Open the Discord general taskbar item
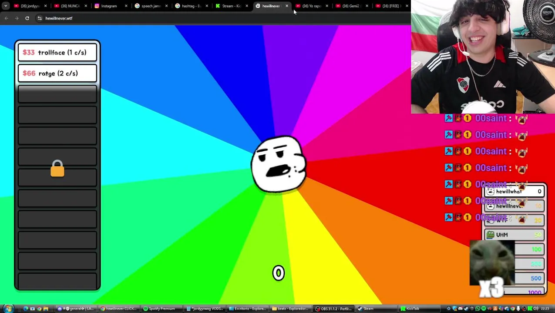 coord(75,309)
